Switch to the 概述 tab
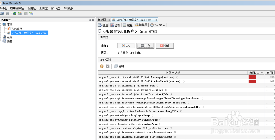Image resolution: width=275 pixels, height=140 pixels. pos(103,25)
